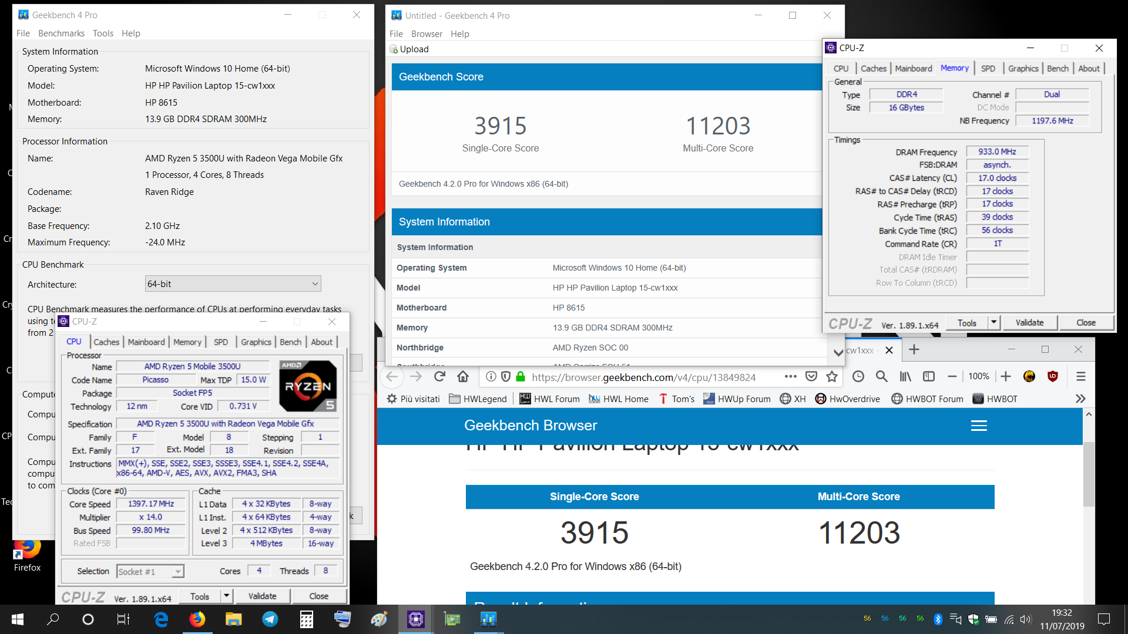Screen dimensions: 1128x634
Task: Zoom out with the minus icon
Action: pos(952,377)
